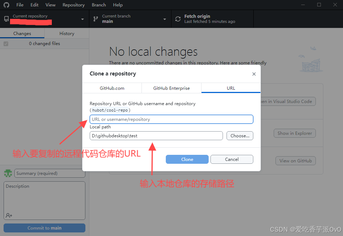Click Open in Visual Studio Code button
The width and height of the screenshot is (343, 236).
click(x=288, y=101)
